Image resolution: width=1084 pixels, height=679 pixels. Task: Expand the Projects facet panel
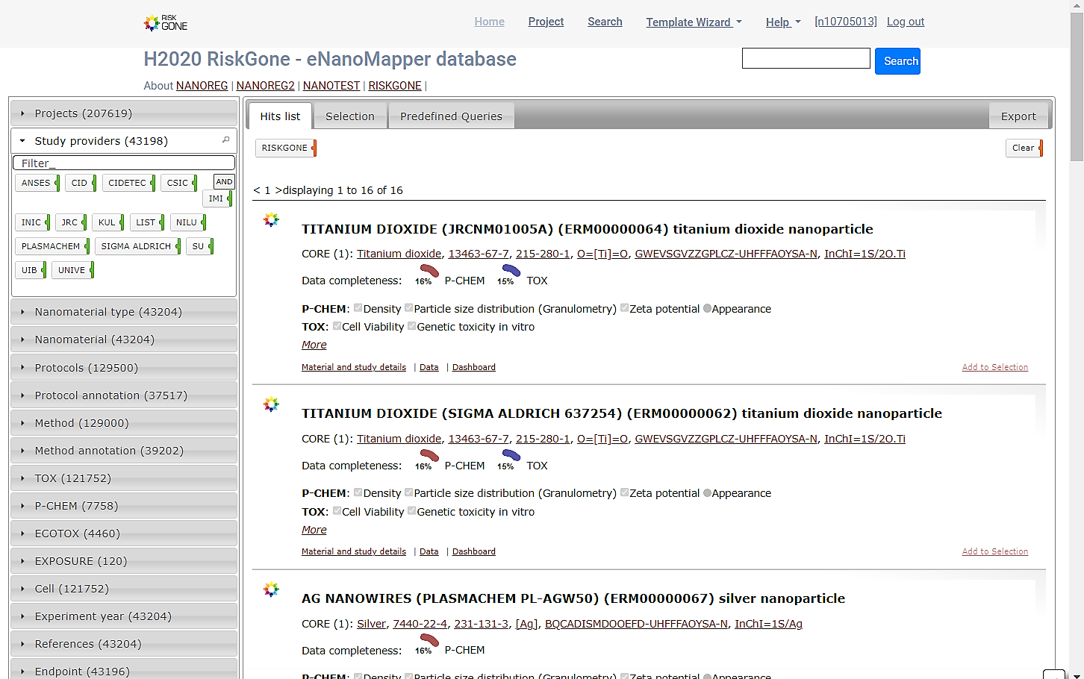(124, 113)
